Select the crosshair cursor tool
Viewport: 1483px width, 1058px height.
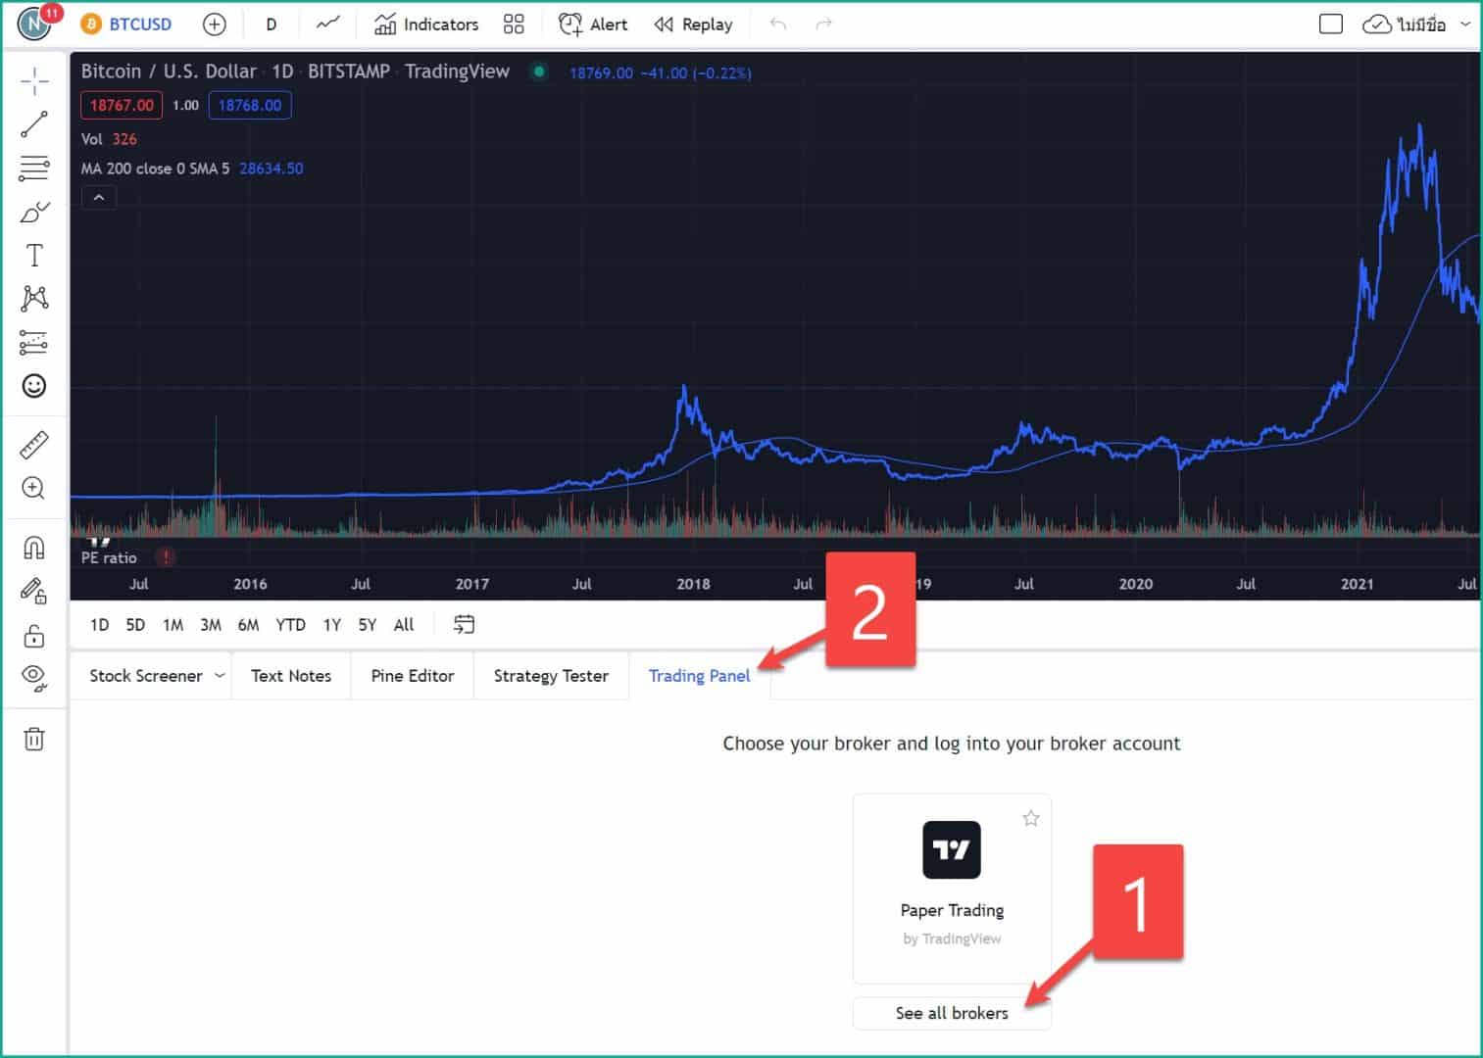click(34, 81)
